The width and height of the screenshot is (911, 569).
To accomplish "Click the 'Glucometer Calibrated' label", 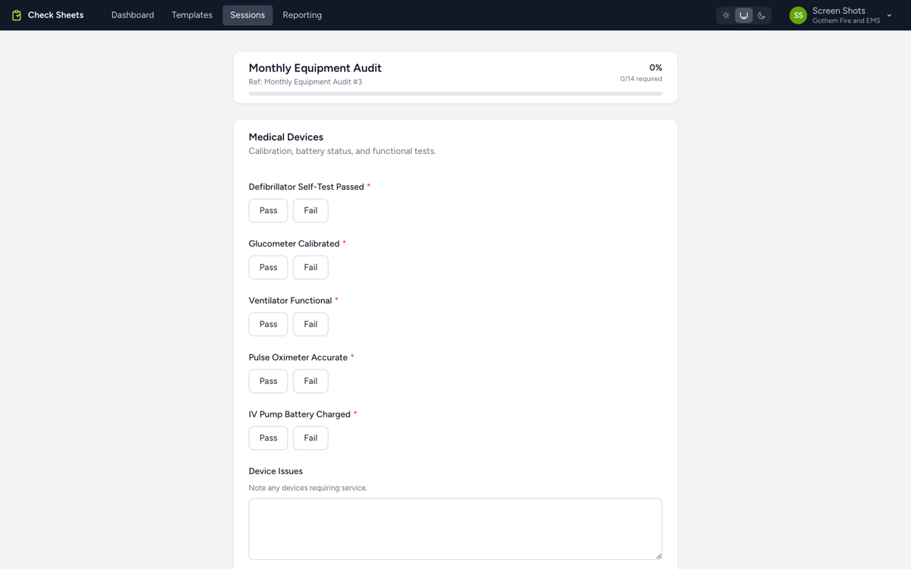I will point(294,244).
